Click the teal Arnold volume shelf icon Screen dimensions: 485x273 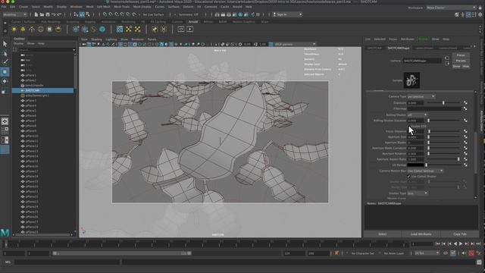click(102, 29)
